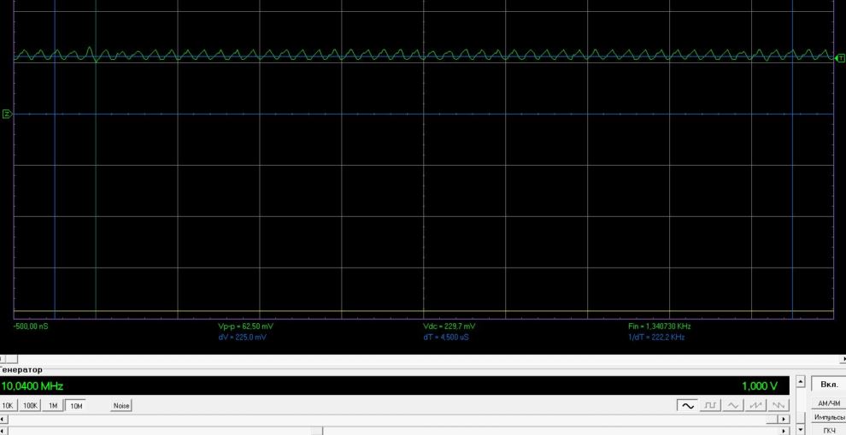Click the 10,0400 MHz frequency display
The image size is (846, 435).
coord(32,386)
